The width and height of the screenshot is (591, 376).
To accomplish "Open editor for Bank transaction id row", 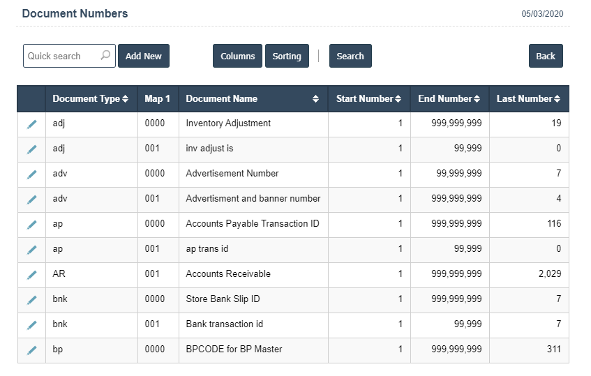I will click(x=31, y=325).
